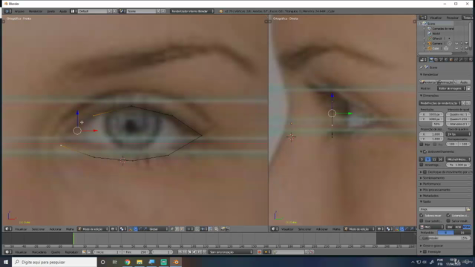Select the World item in outliner
The height and width of the screenshot is (267, 475).
click(x=436, y=33)
